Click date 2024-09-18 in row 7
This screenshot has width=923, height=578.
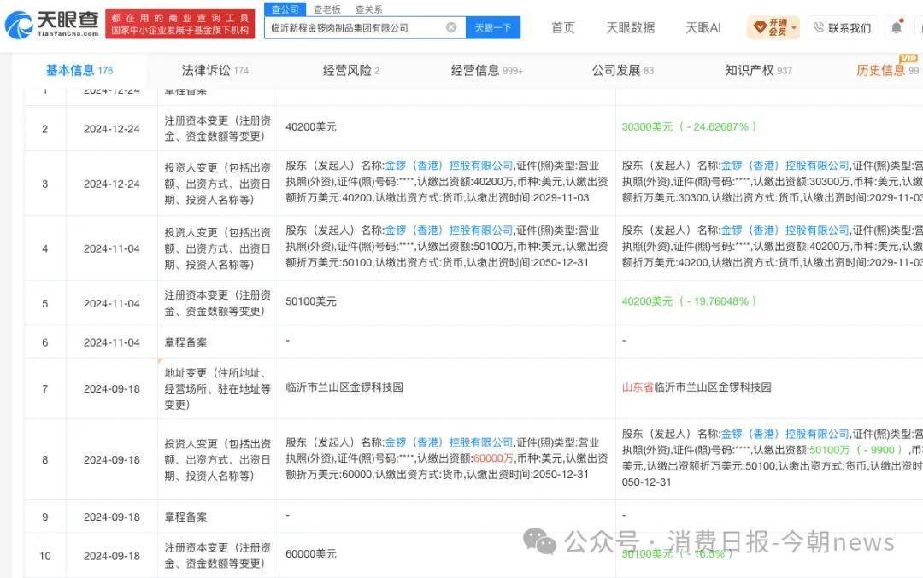point(112,388)
